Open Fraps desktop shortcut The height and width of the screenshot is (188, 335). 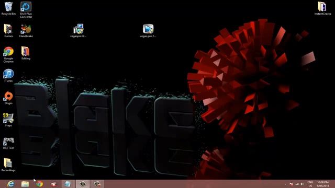(x=8, y=120)
